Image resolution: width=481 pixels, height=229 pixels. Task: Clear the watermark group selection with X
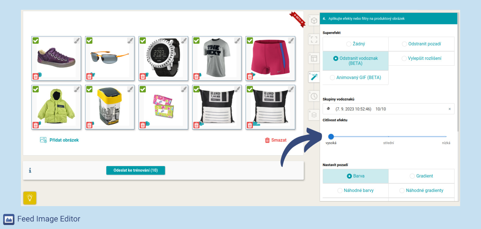[x=450, y=109]
